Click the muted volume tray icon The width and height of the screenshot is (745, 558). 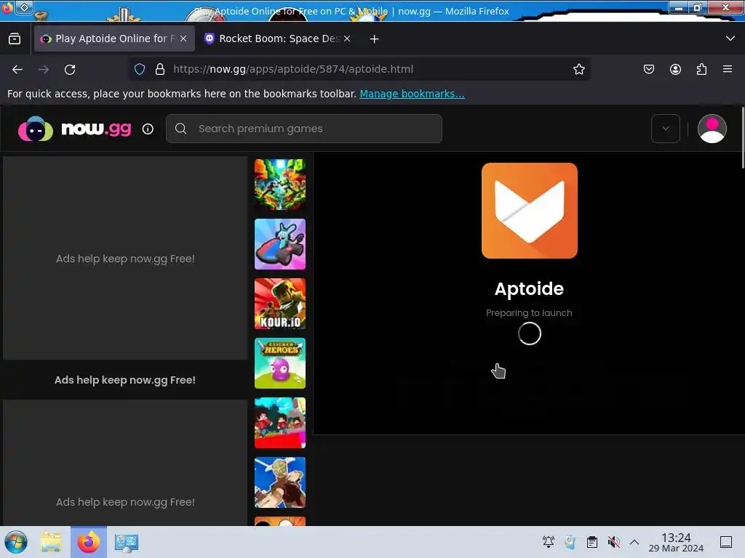click(x=613, y=542)
